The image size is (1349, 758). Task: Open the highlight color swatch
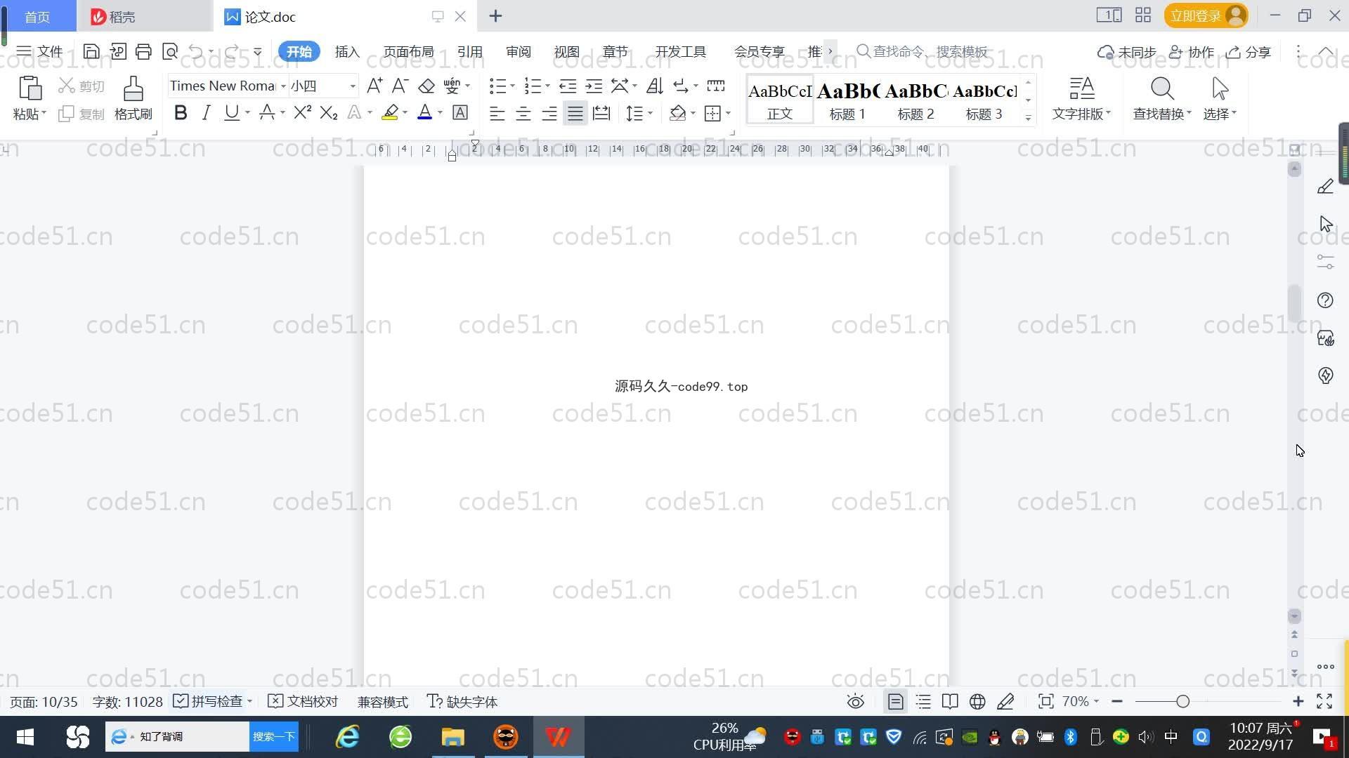point(390,112)
